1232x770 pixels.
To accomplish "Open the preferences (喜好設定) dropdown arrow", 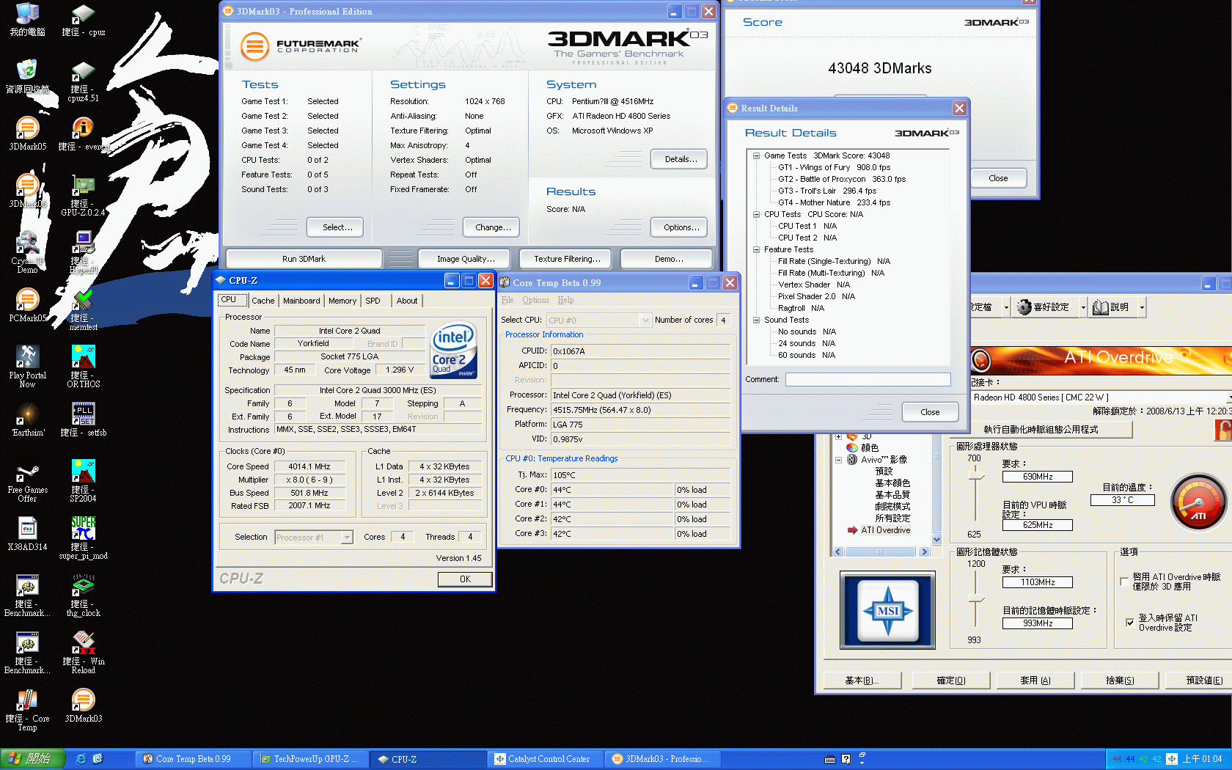I will [x=1083, y=308].
